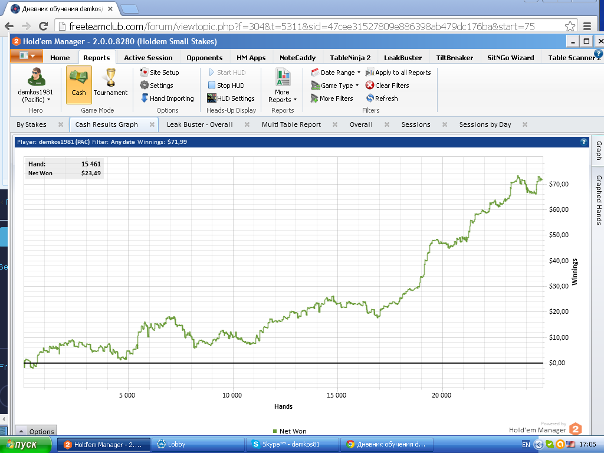The height and width of the screenshot is (453, 604).
Task: Open the TableNinja 2 tab
Action: [350, 58]
